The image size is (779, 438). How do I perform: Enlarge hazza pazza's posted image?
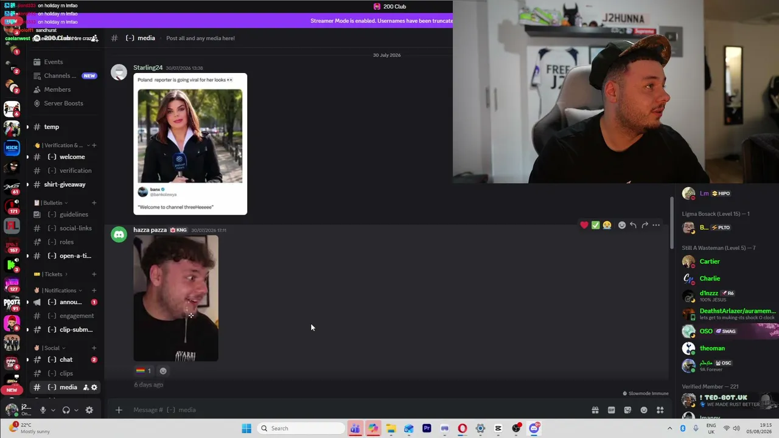tap(176, 299)
